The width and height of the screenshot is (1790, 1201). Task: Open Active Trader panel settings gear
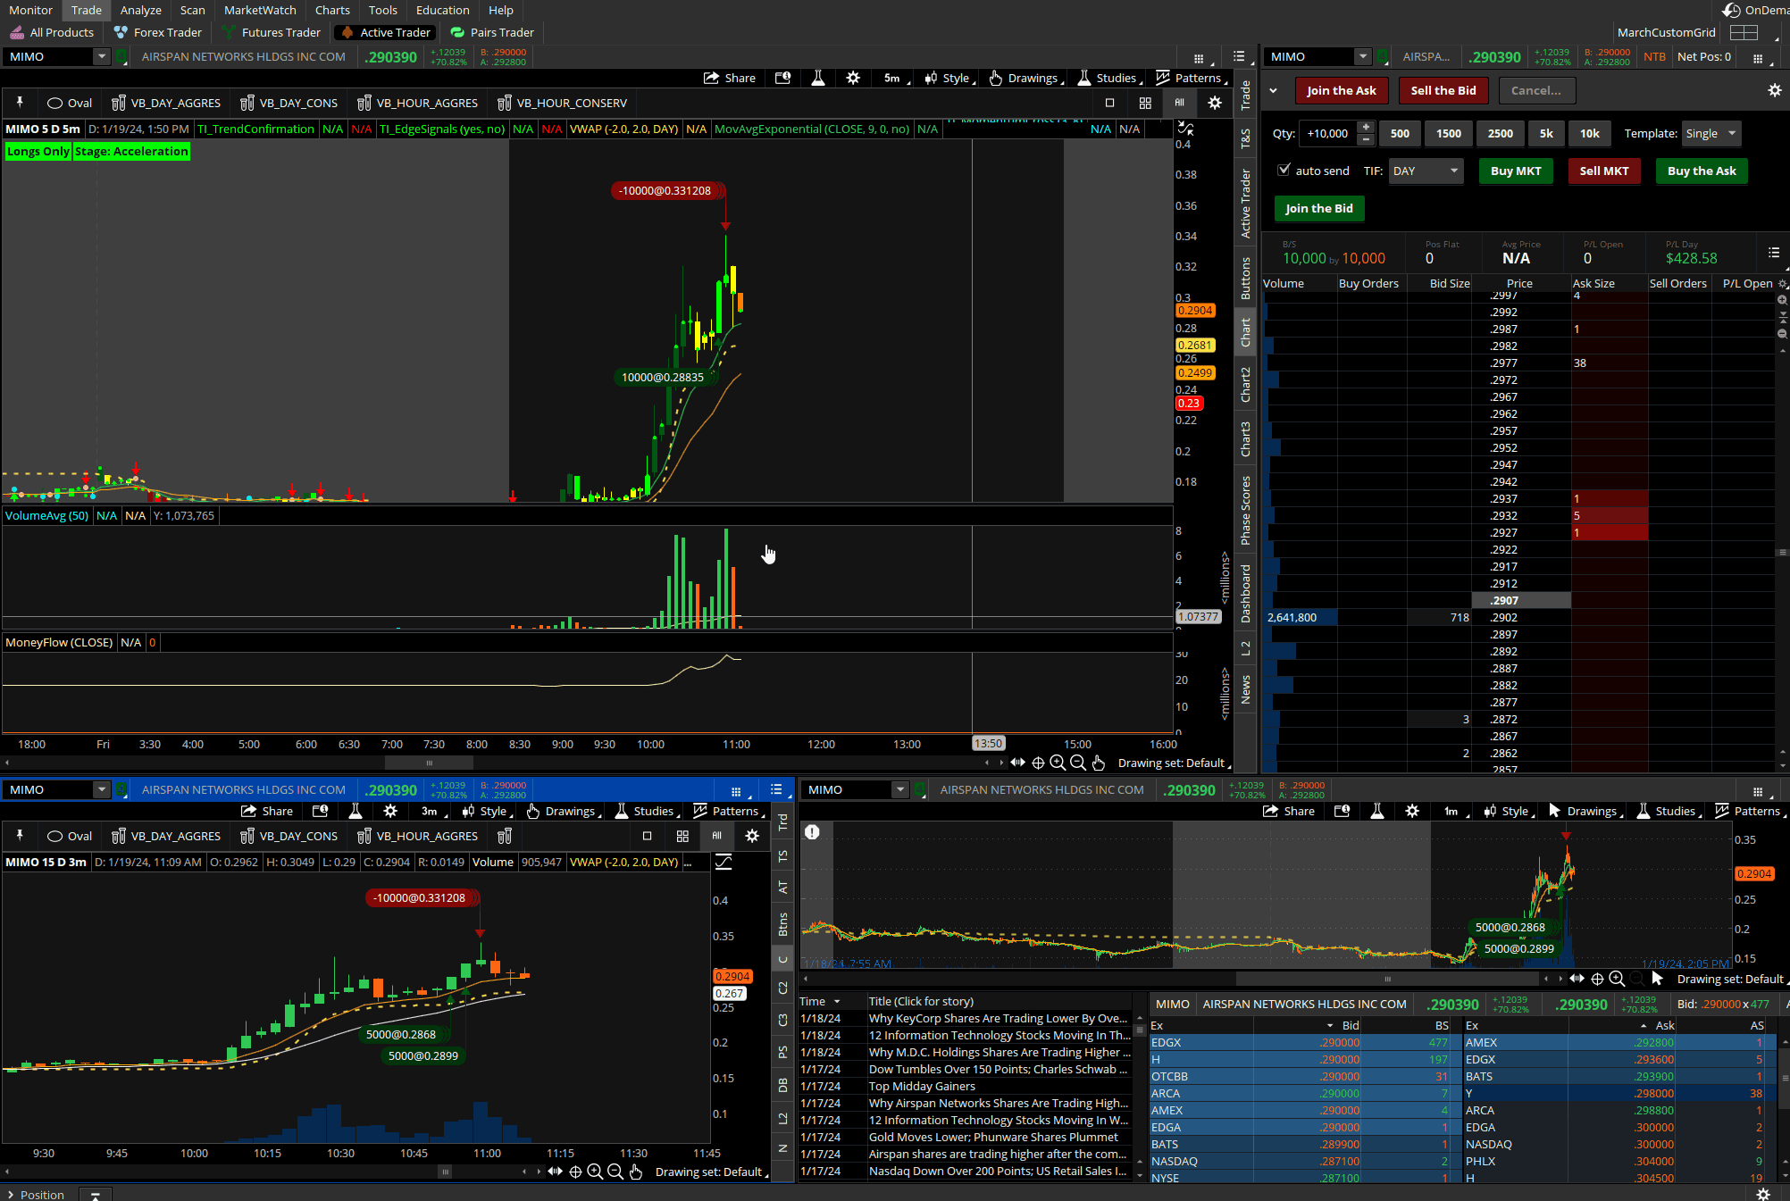pos(1774,90)
